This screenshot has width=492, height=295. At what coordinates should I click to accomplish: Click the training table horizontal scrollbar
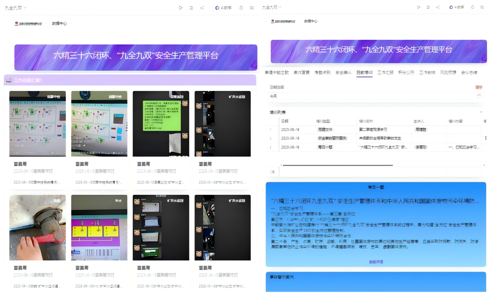point(337,165)
